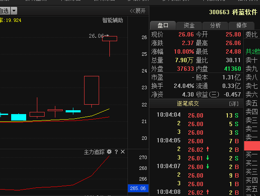Switch to the 资金 tab
The image size is (260, 196).
point(189,26)
